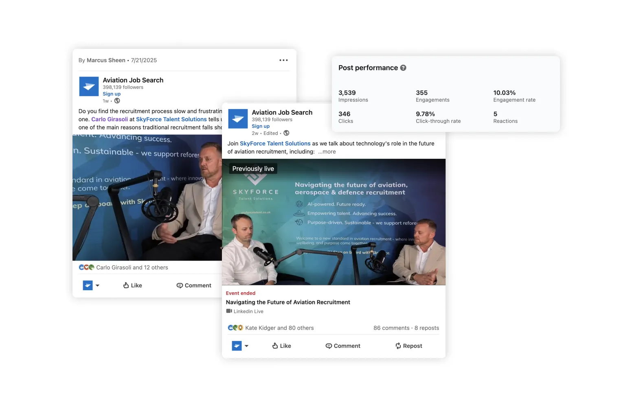Click the 5 Reactions metric
The width and height of the screenshot is (632, 407).
pyautogui.click(x=505, y=117)
